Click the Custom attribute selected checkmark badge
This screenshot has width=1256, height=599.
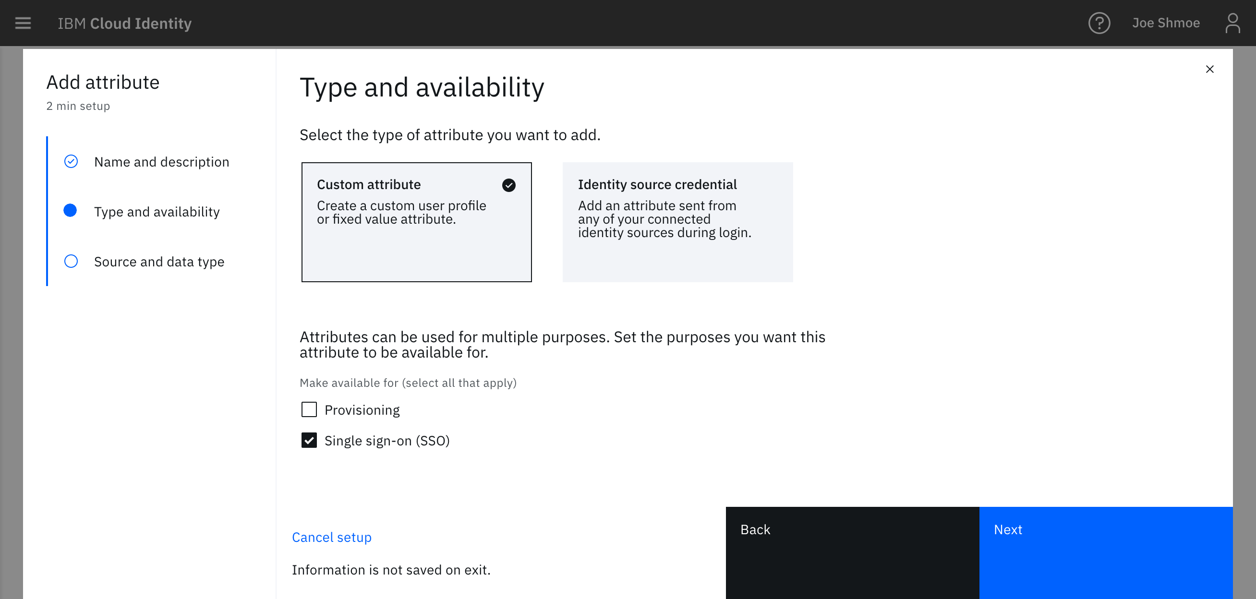(x=509, y=185)
